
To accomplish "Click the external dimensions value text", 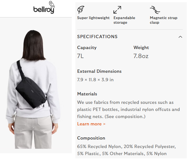I will 95,80.
